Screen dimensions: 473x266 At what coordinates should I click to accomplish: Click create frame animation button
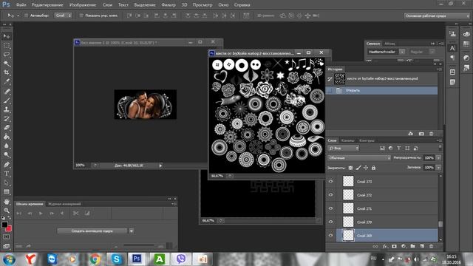92,231
